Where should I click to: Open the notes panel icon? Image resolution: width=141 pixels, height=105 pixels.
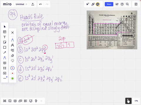136,4
